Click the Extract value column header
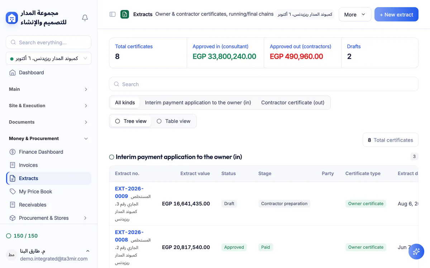This screenshot has width=430, height=268. click(195, 174)
